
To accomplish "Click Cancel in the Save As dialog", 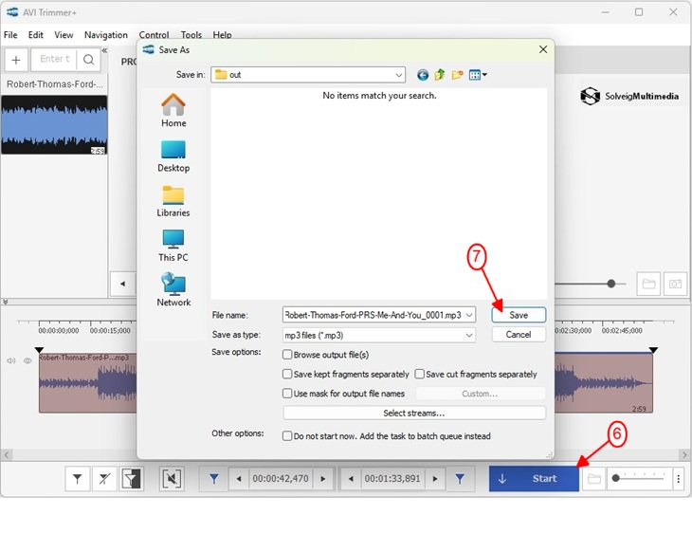I will tap(519, 334).
